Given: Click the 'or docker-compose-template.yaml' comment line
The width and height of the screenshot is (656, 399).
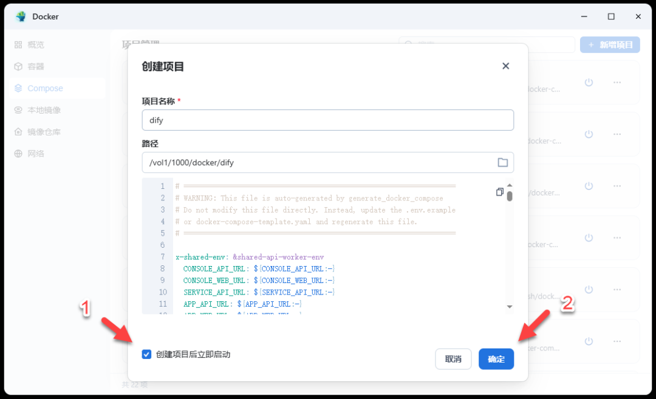Looking at the screenshot, I should [296, 221].
